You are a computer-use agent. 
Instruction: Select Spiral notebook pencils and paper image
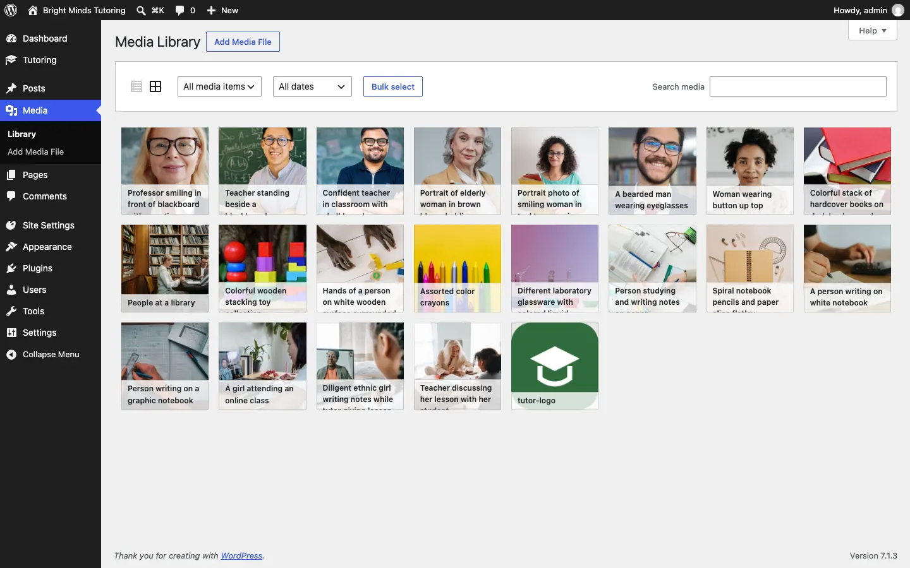click(x=750, y=268)
